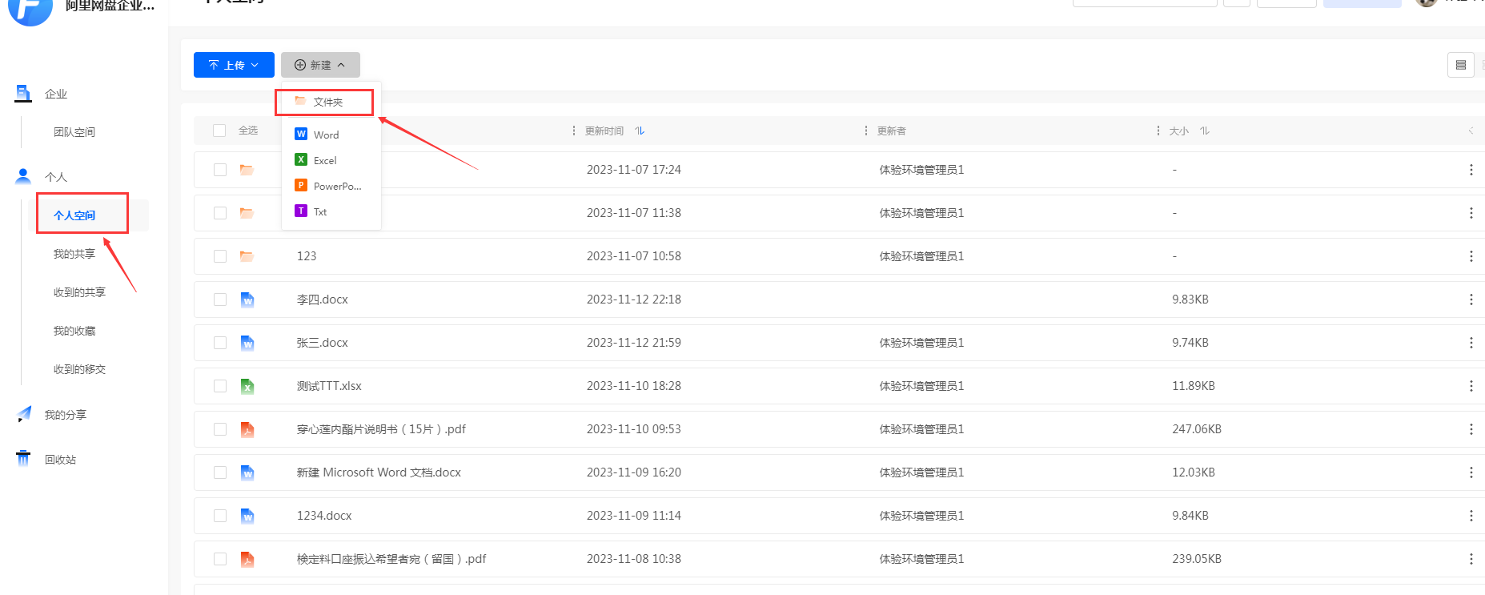Open the file 1234.docx
This screenshot has width=1485, height=595.
pyautogui.click(x=324, y=516)
